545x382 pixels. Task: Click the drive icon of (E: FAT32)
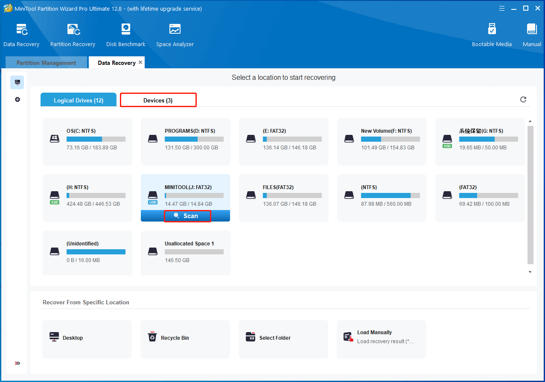coord(251,139)
